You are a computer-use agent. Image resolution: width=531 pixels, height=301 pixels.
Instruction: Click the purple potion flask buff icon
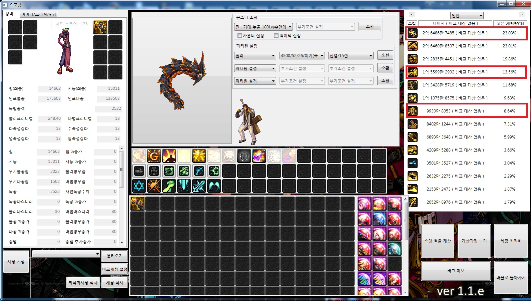pyautogui.click(x=259, y=156)
